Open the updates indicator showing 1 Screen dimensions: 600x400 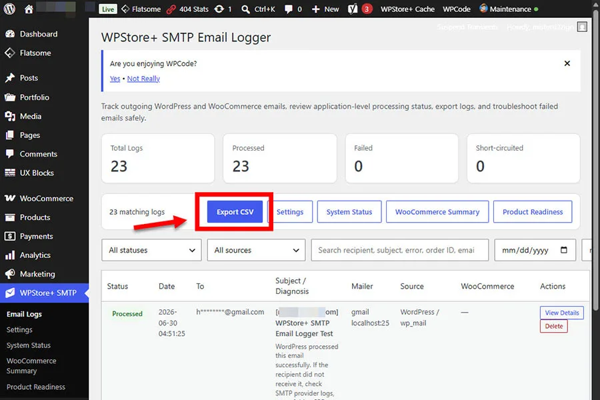pos(223,9)
